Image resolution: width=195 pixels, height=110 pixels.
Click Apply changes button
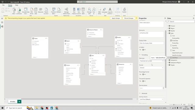click(x=116, y=18)
